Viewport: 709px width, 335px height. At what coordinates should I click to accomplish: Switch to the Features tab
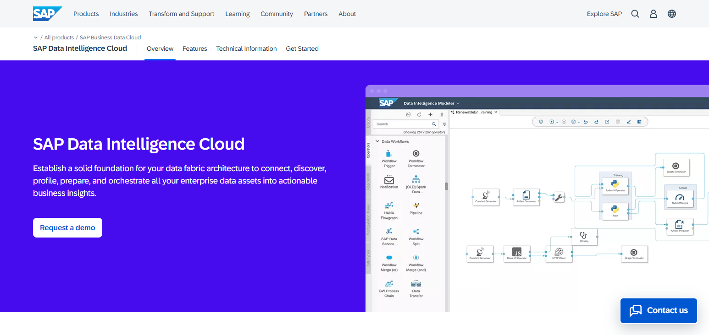click(195, 49)
